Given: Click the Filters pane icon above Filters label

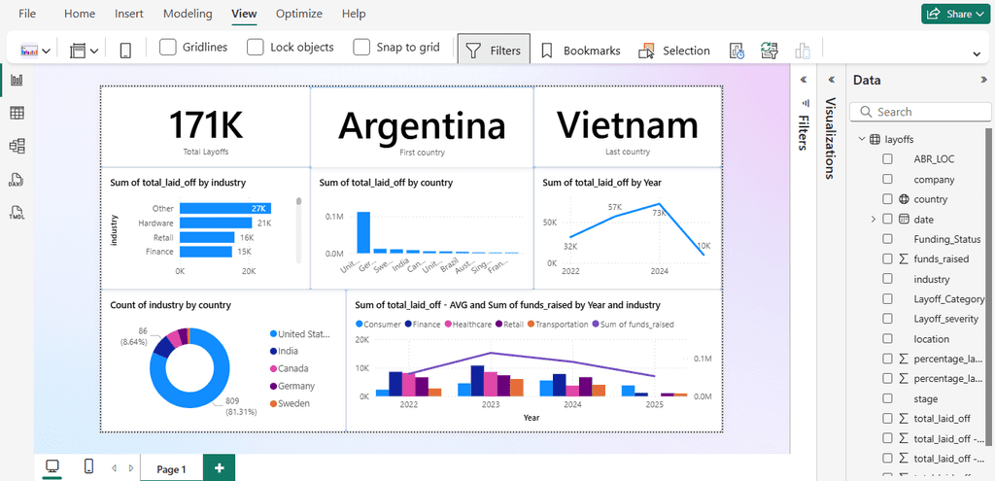Looking at the screenshot, I should 804,102.
